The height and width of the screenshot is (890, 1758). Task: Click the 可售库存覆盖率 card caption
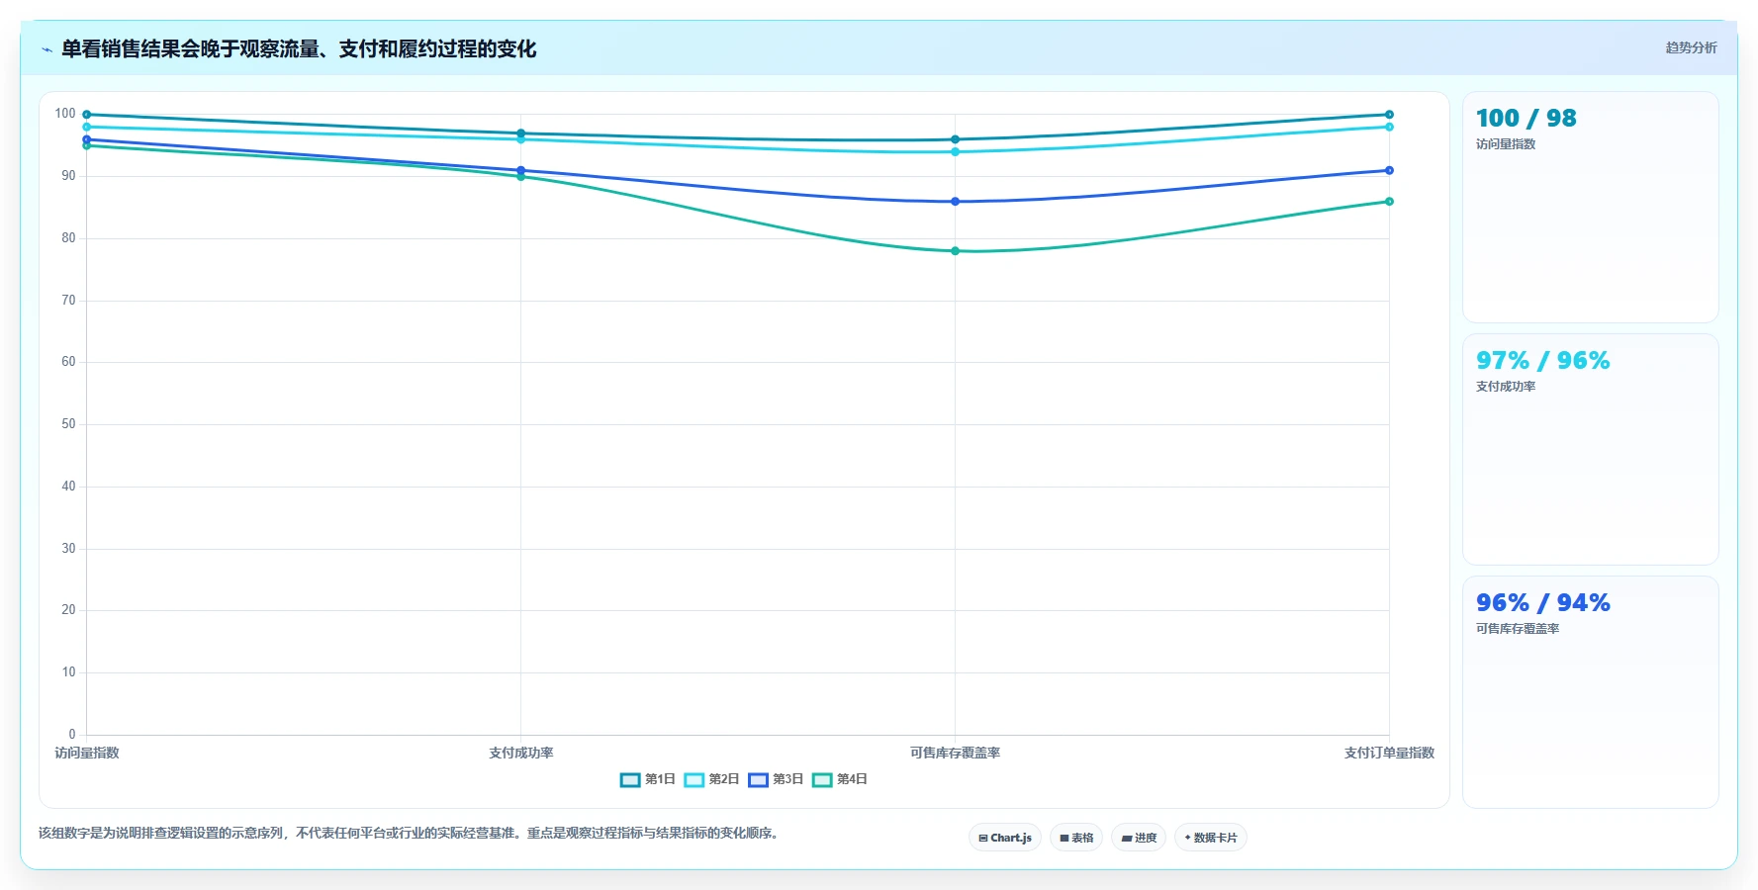pos(1518,629)
